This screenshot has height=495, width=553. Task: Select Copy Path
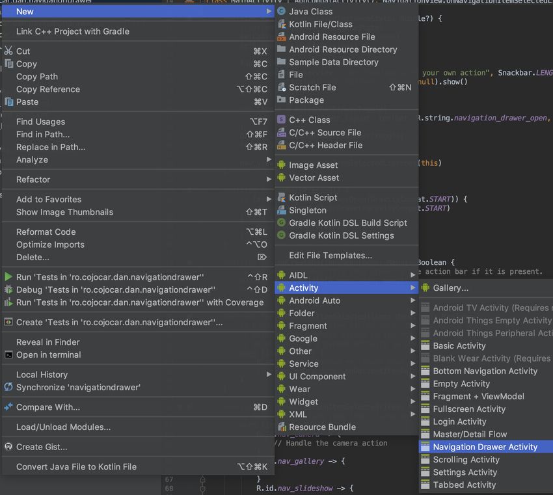tap(138, 77)
